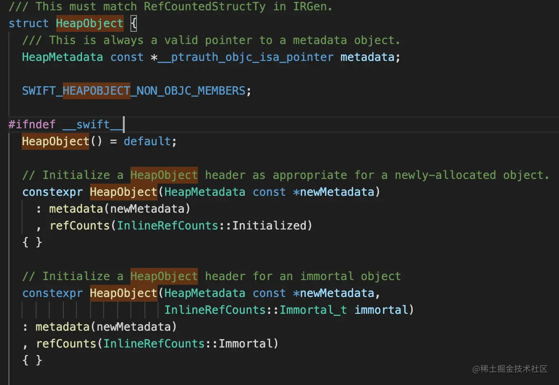This screenshot has height=385, width=559.
Task: Click the 'newly-allocated' word in the comment
Action: (x=445, y=175)
